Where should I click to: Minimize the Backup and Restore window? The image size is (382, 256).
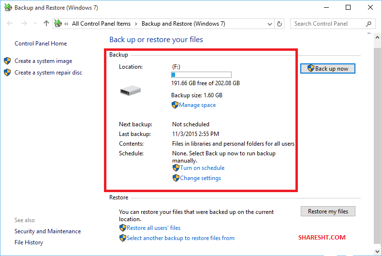tap(326, 8)
